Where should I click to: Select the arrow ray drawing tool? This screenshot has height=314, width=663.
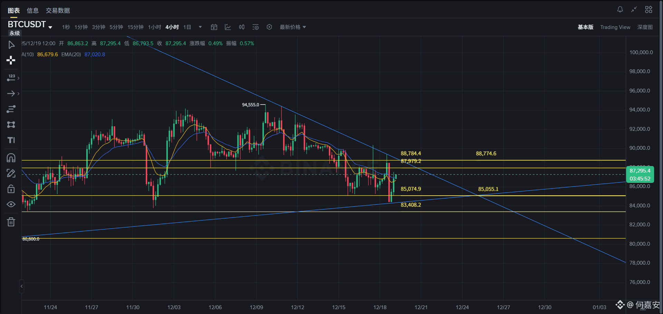(x=11, y=94)
